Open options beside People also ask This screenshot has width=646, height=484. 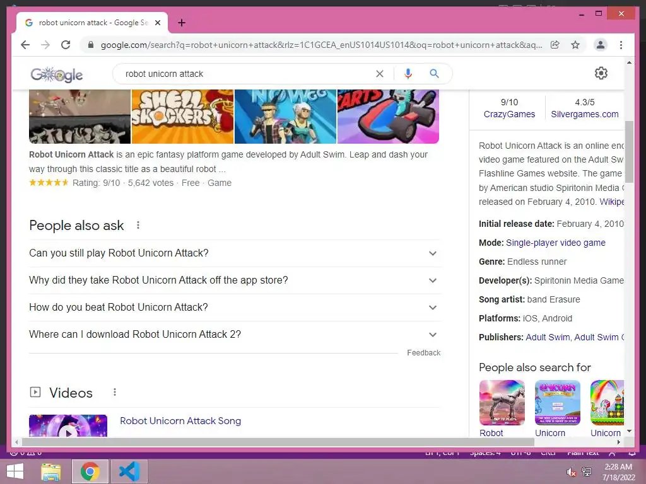coord(138,225)
